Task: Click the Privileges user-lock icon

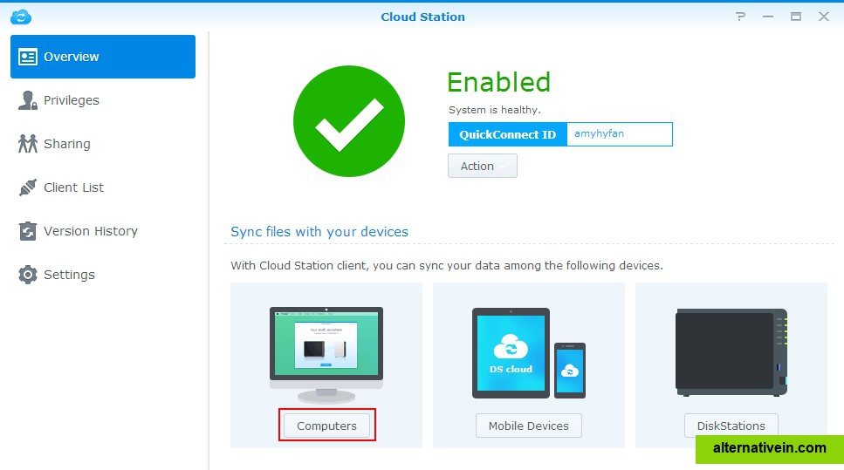Action: [x=27, y=100]
